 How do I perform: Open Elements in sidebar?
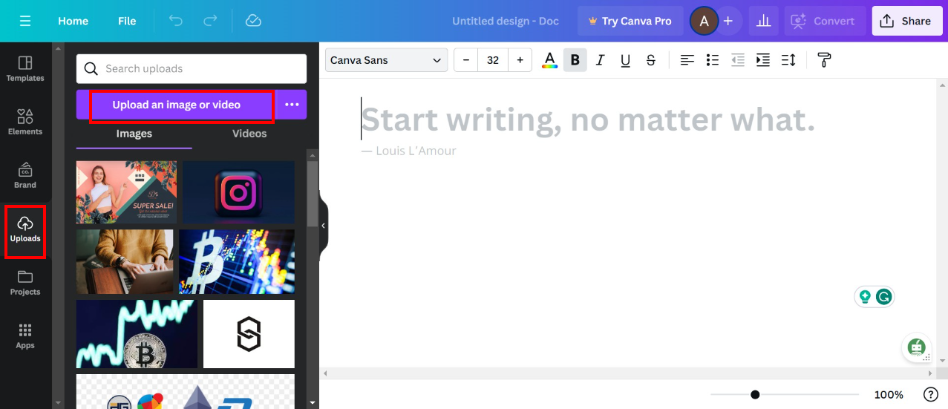(x=25, y=122)
